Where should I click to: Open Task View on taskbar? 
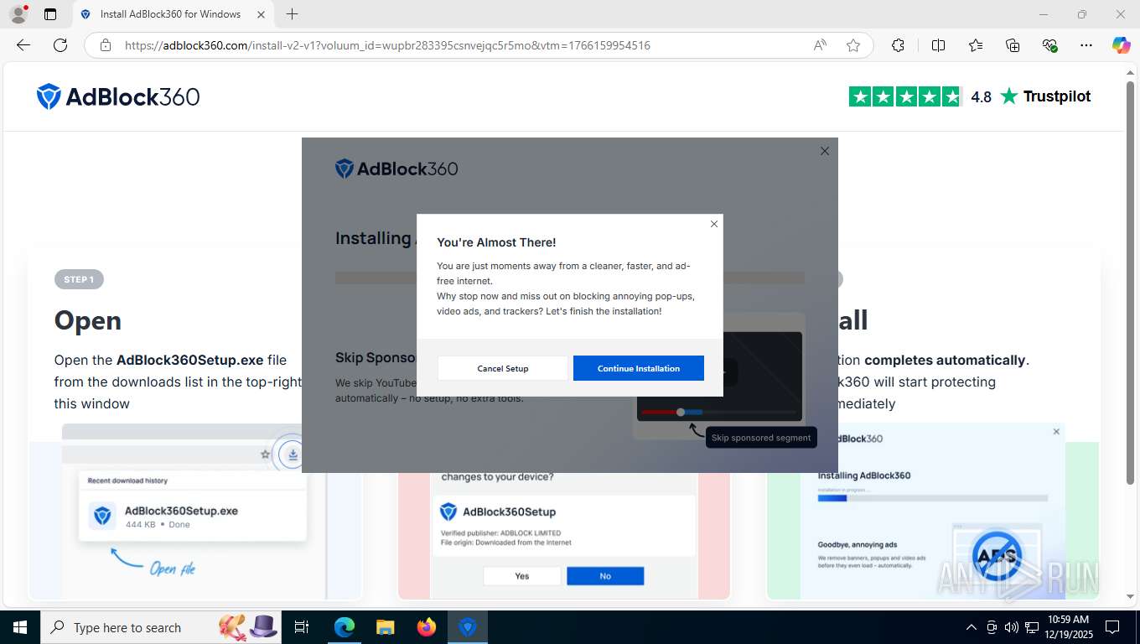click(302, 627)
